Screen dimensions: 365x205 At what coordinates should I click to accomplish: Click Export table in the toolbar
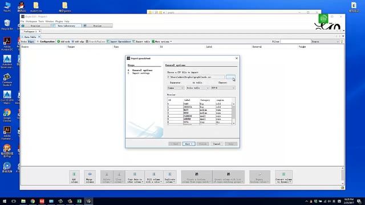tap(141, 42)
